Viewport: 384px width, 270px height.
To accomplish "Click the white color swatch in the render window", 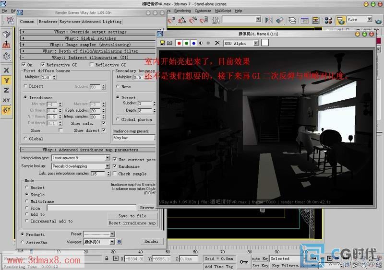I will pos(265,43).
